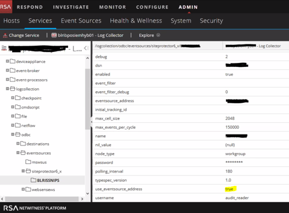289x213 pixels.
Task: Expand the websensews tree node
Action: pyautogui.click(x=23, y=189)
